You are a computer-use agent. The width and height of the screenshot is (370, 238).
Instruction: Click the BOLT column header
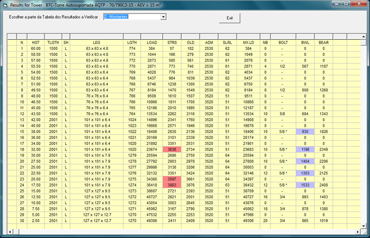click(283, 42)
